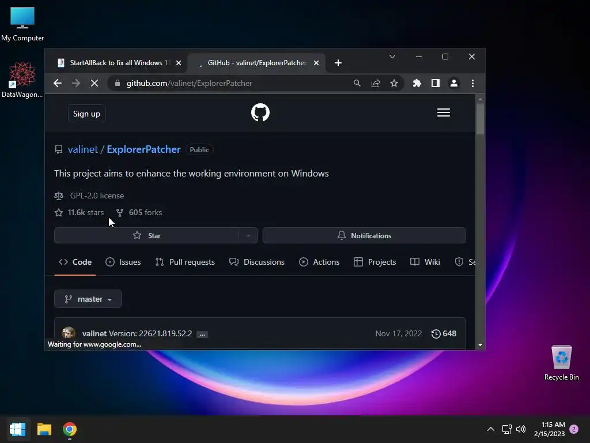The height and width of the screenshot is (443, 590).
Task: Select the GitHub ExplorerPatcher tab
Action: pyautogui.click(x=256, y=63)
